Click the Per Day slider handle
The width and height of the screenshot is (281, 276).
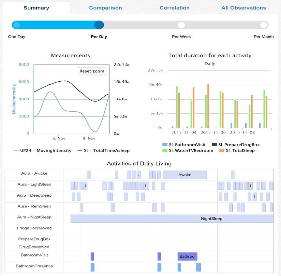click(x=99, y=25)
